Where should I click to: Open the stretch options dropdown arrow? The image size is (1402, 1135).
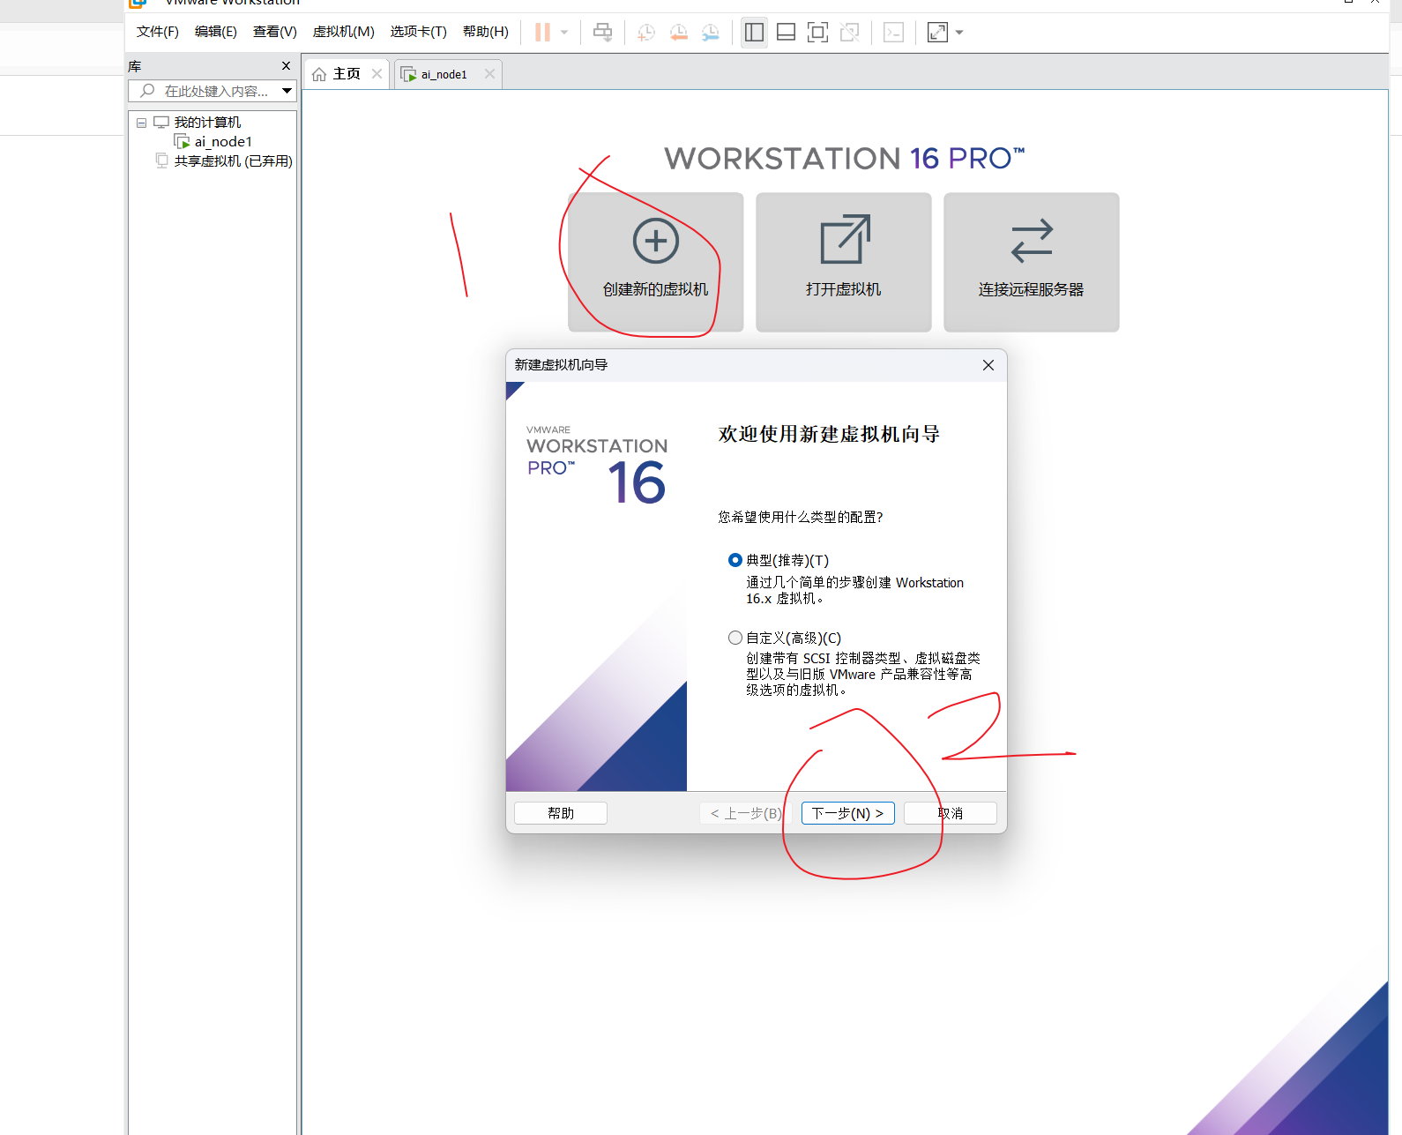[959, 33]
